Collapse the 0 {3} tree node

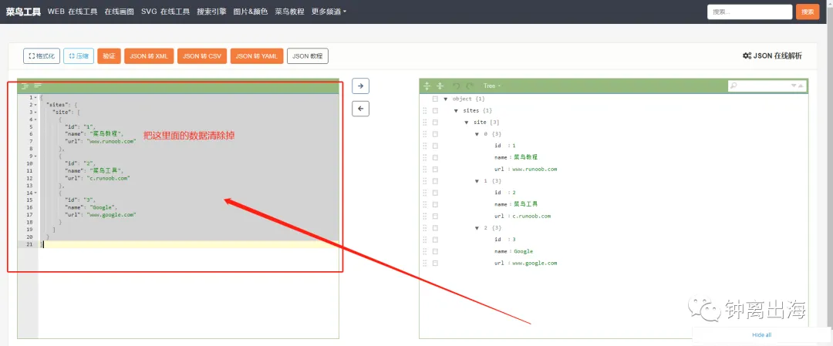pos(477,134)
